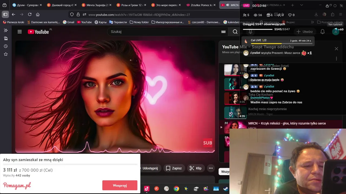Open Google Chrome from the taskbar

coord(176,189)
